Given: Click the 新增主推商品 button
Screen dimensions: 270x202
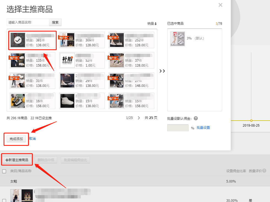Looking at the screenshot, I should click(x=17, y=160).
